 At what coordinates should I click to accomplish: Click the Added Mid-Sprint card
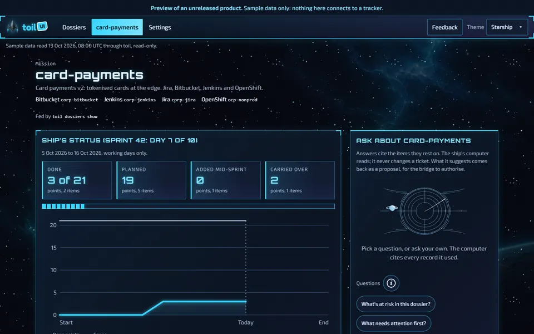(x=225, y=180)
